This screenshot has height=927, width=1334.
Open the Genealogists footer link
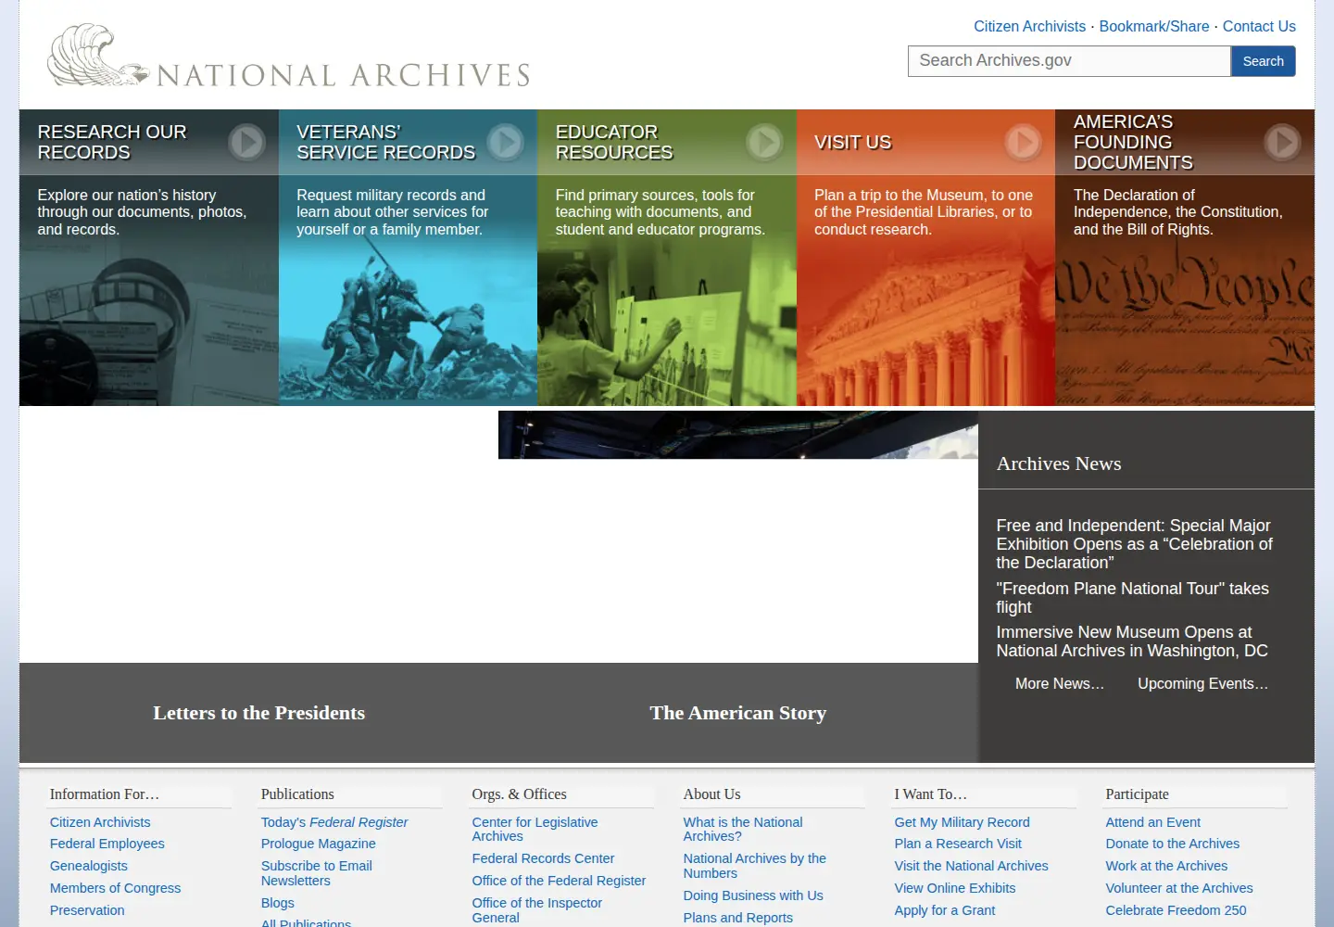pyautogui.click(x=89, y=866)
